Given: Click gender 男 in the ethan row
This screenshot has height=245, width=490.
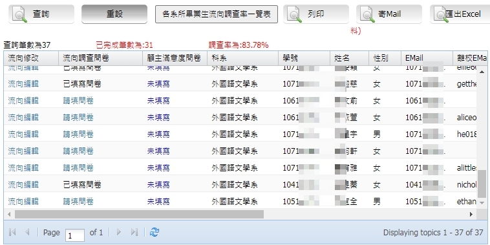Looking at the screenshot, I should [377, 202].
